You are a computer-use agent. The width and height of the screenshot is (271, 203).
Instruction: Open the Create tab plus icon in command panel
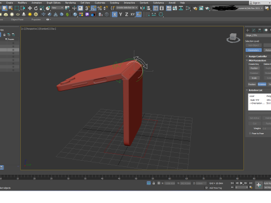248,30
